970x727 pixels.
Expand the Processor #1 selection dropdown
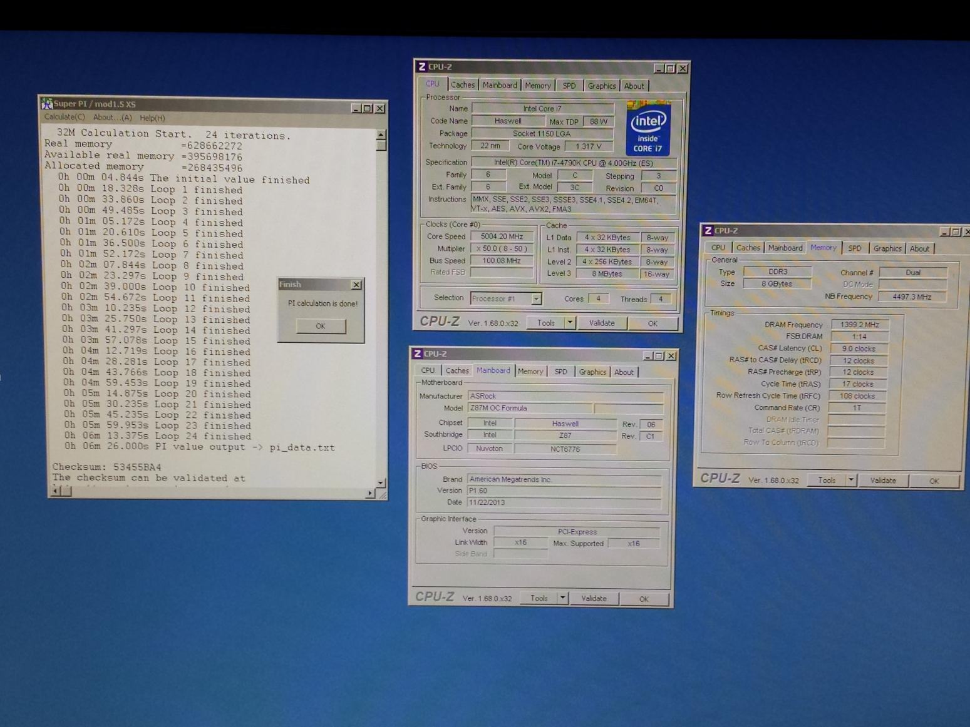536,299
